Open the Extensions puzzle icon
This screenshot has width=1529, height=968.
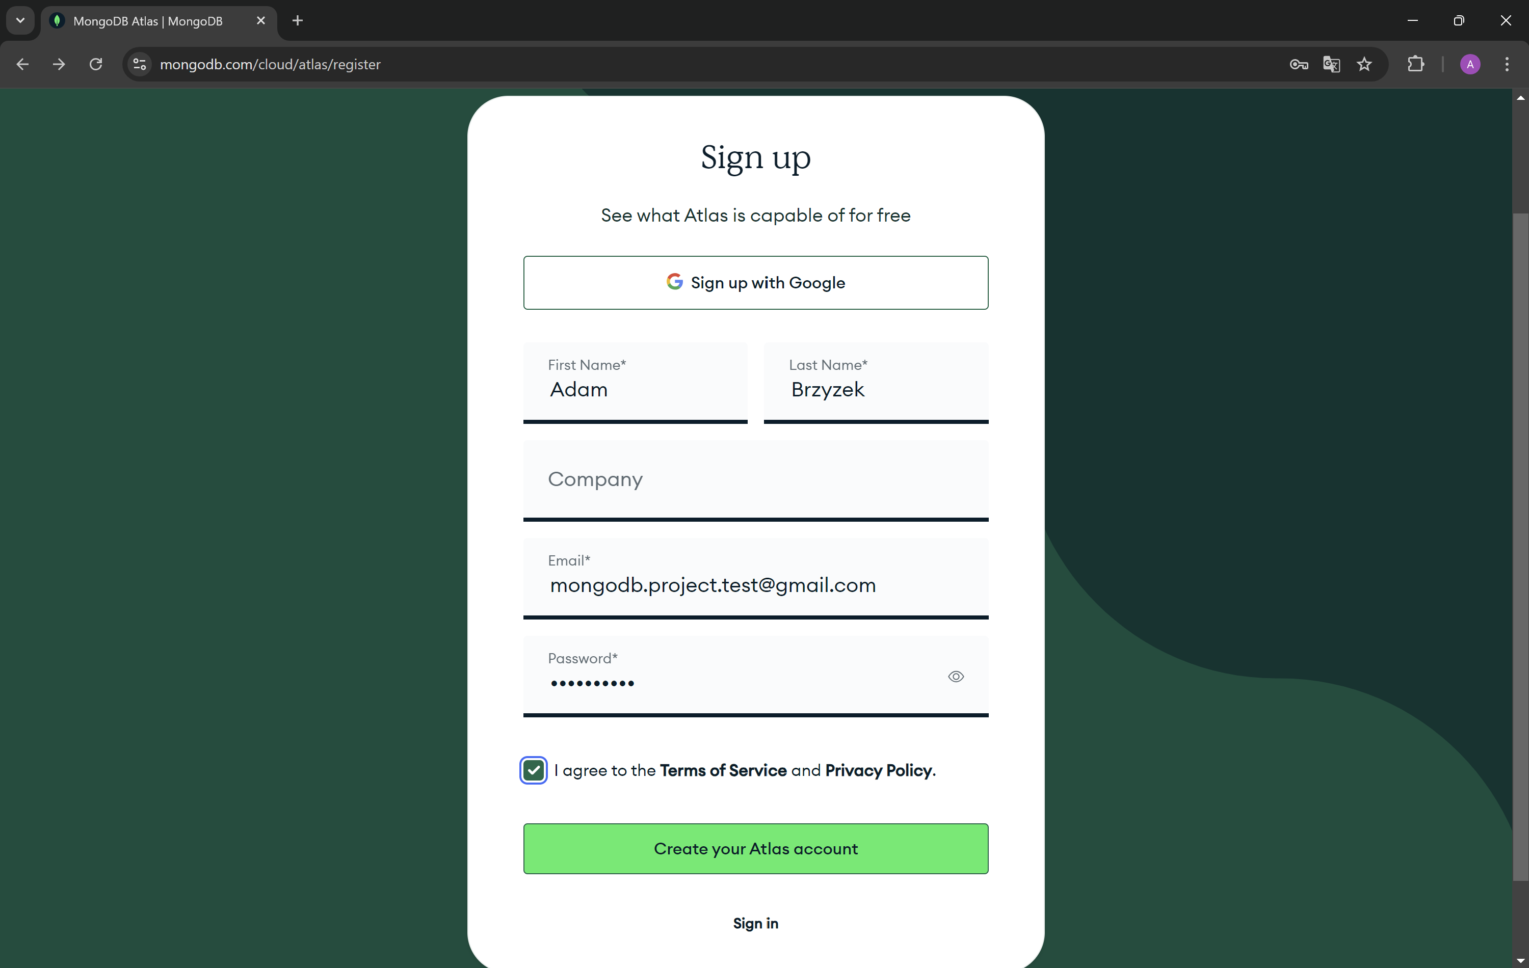click(1416, 64)
